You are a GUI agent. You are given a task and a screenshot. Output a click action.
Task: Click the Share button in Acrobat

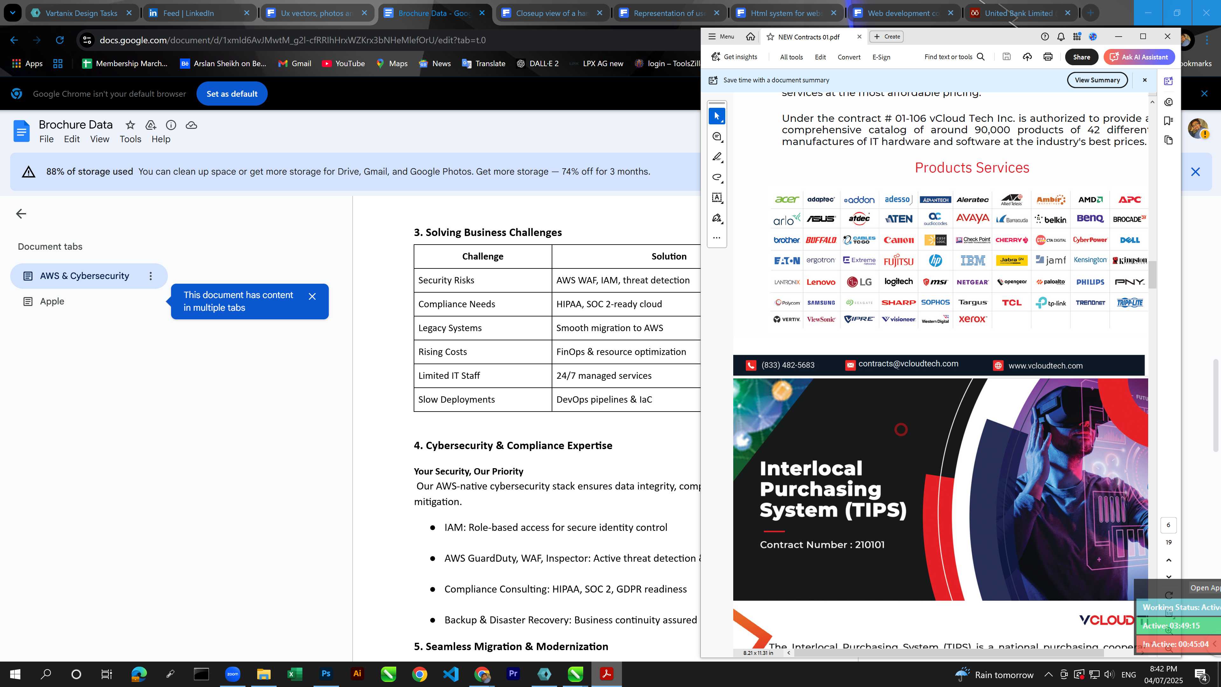coord(1081,57)
